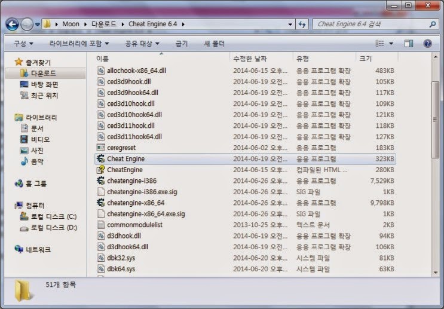Screen dimensions: 444x309
Task: Toggle the preview pane button
Action: (409, 44)
